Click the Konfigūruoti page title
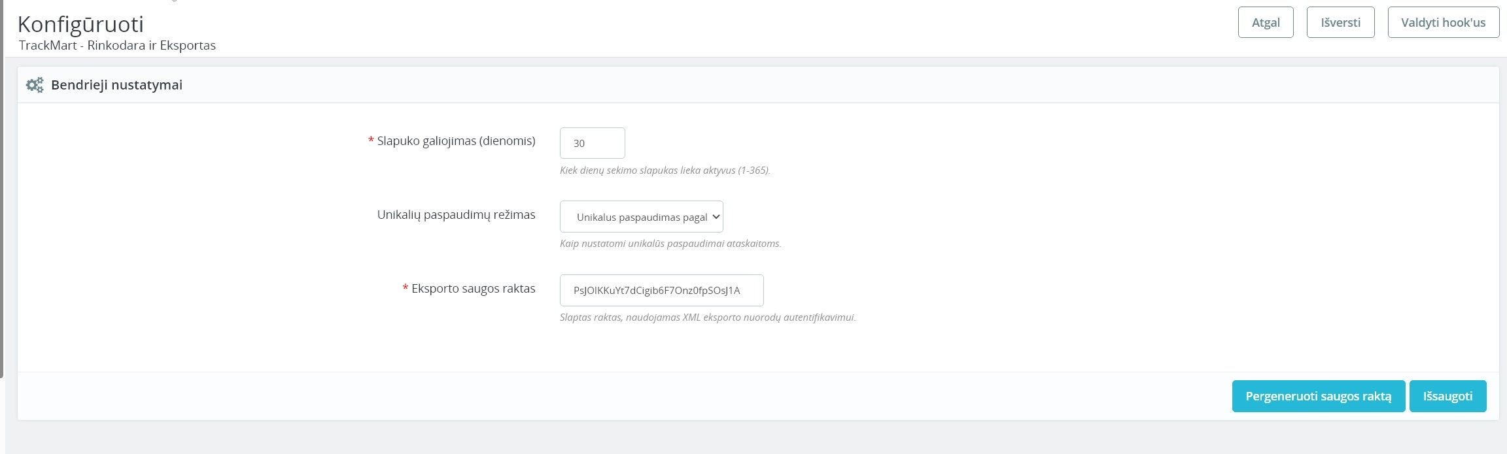This screenshot has height=454, width=1507. 80,24
